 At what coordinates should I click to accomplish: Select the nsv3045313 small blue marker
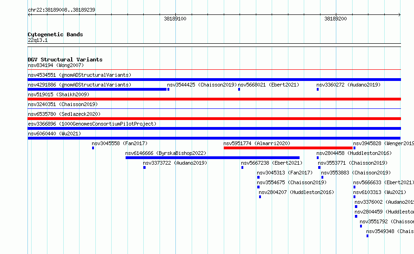pyautogui.click(x=258, y=177)
